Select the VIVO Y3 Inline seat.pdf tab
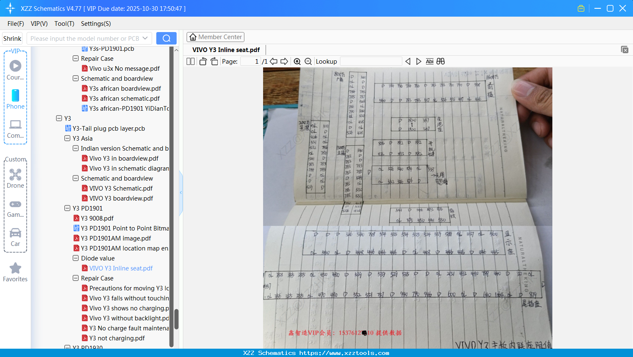This screenshot has width=633, height=357. (226, 50)
